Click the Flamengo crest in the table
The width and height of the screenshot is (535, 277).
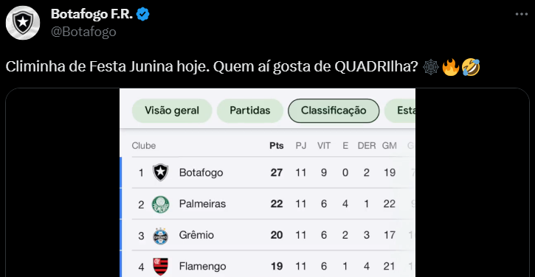coord(160,267)
